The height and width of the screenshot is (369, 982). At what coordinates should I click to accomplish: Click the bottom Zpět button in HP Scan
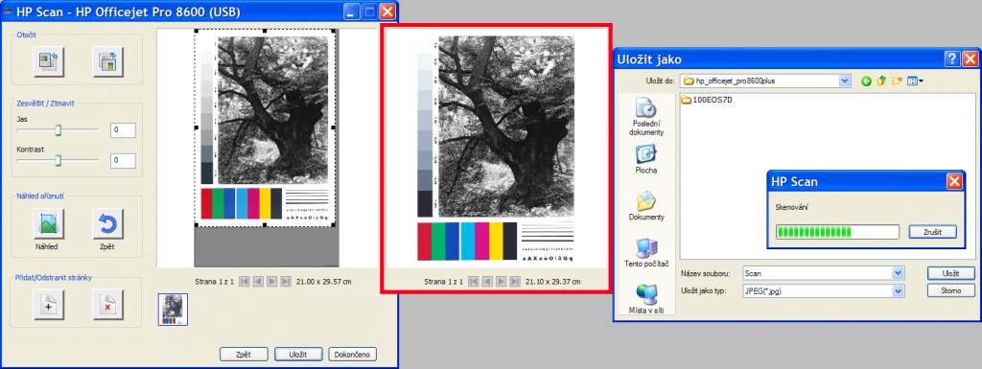pos(244,355)
